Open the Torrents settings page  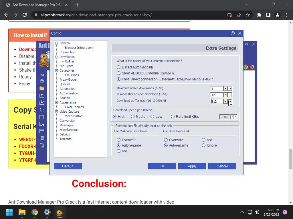click(66, 139)
